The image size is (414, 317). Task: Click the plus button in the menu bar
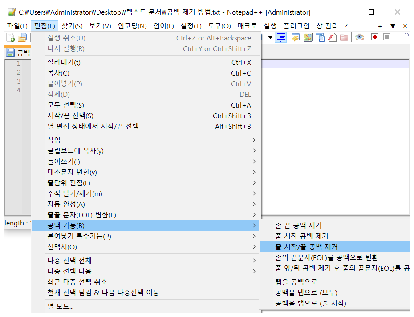(380, 26)
